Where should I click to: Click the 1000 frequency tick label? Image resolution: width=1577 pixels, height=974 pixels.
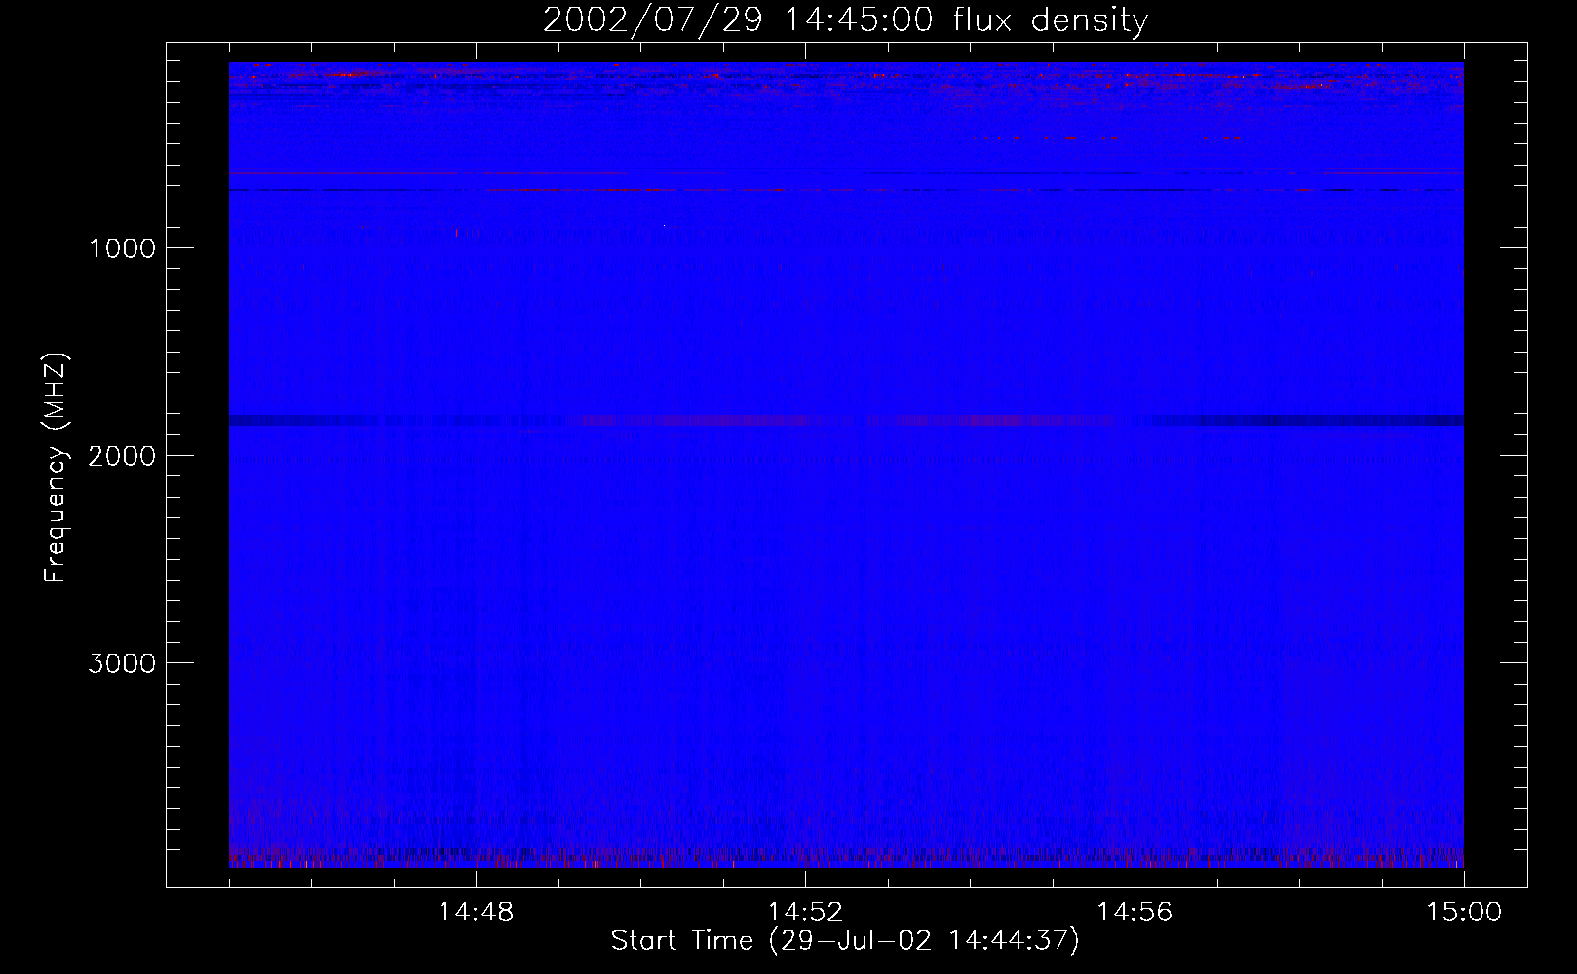point(122,248)
